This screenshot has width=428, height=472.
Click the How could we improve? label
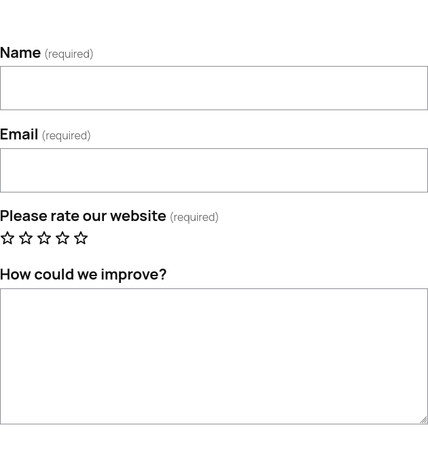point(83,274)
